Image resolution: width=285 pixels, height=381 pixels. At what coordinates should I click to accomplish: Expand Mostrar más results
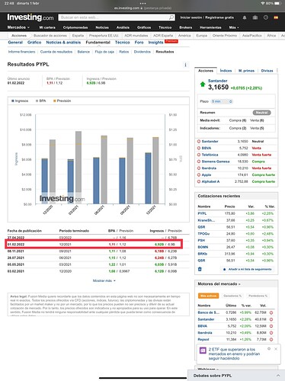(x=104, y=280)
